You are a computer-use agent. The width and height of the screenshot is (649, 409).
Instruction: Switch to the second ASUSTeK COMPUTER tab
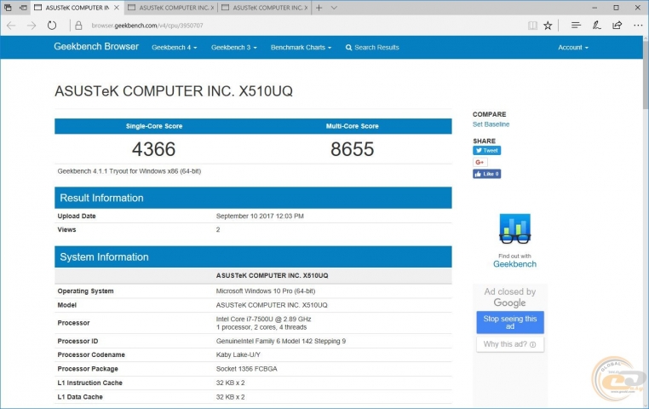pos(171,8)
